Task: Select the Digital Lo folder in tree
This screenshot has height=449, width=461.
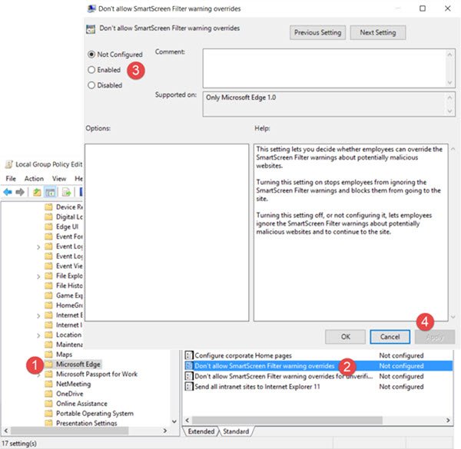Action: point(69,216)
